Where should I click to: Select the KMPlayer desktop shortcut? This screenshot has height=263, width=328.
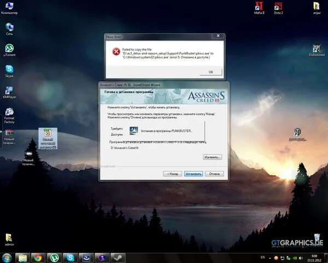[x=9, y=92]
